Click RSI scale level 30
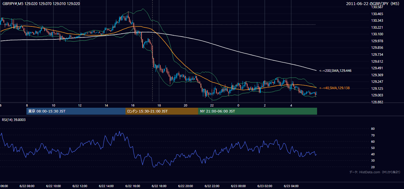The height and width of the screenshot is (189, 404). tap(373, 161)
